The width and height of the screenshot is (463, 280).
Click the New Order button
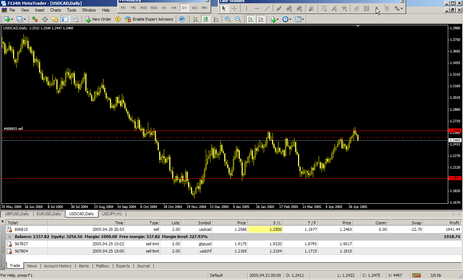pos(98,19)
